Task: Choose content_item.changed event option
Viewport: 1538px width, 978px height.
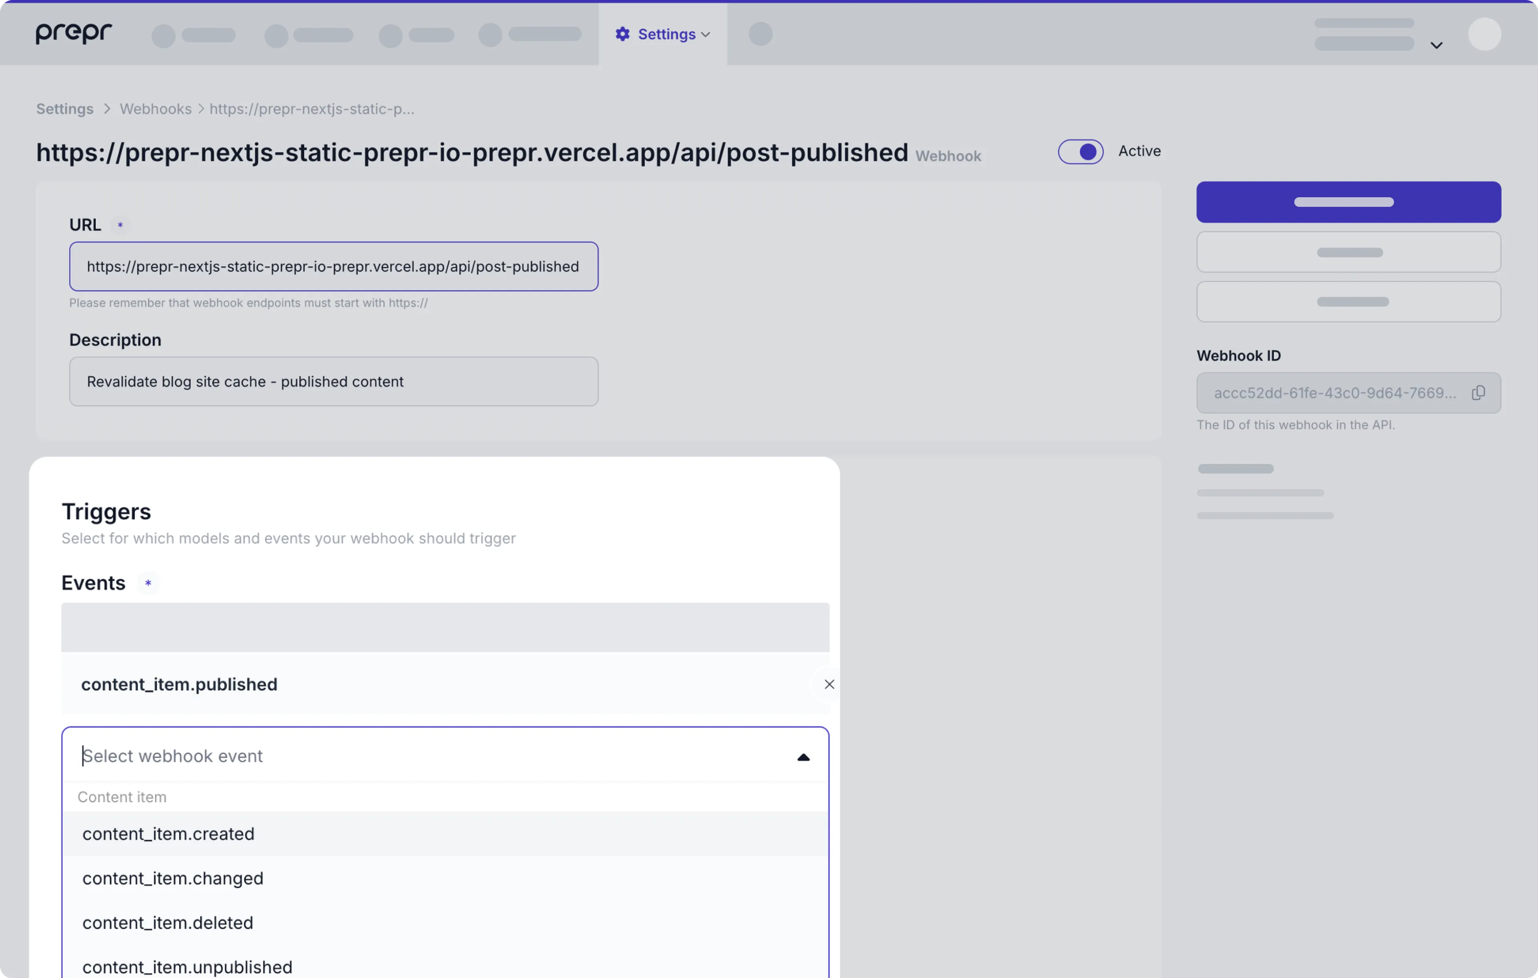Action: coord(173,878)
